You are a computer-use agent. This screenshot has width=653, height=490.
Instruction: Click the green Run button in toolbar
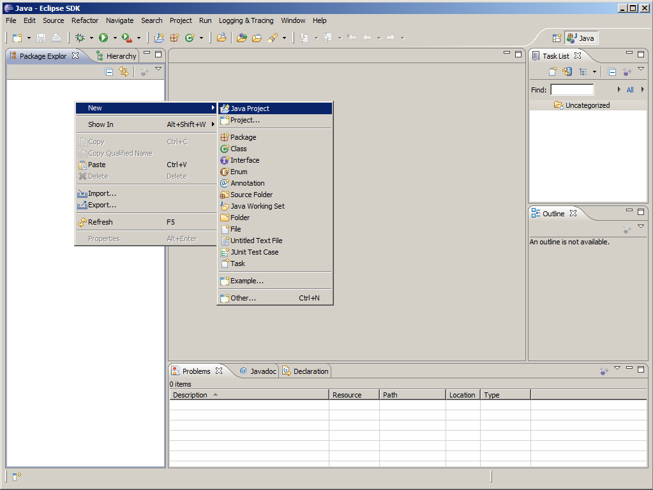click(x=103, y=38)
